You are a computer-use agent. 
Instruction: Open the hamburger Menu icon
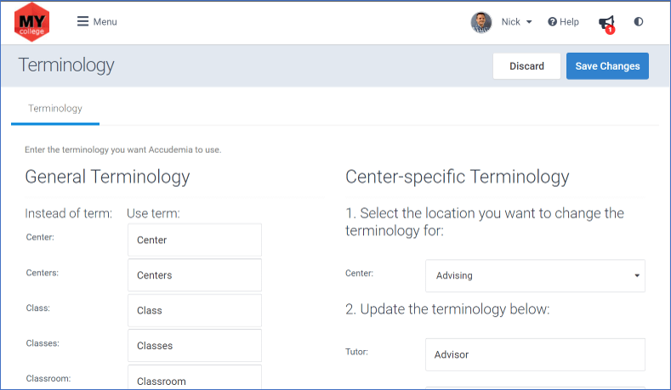pyautogui.click(x=82, y=21)
